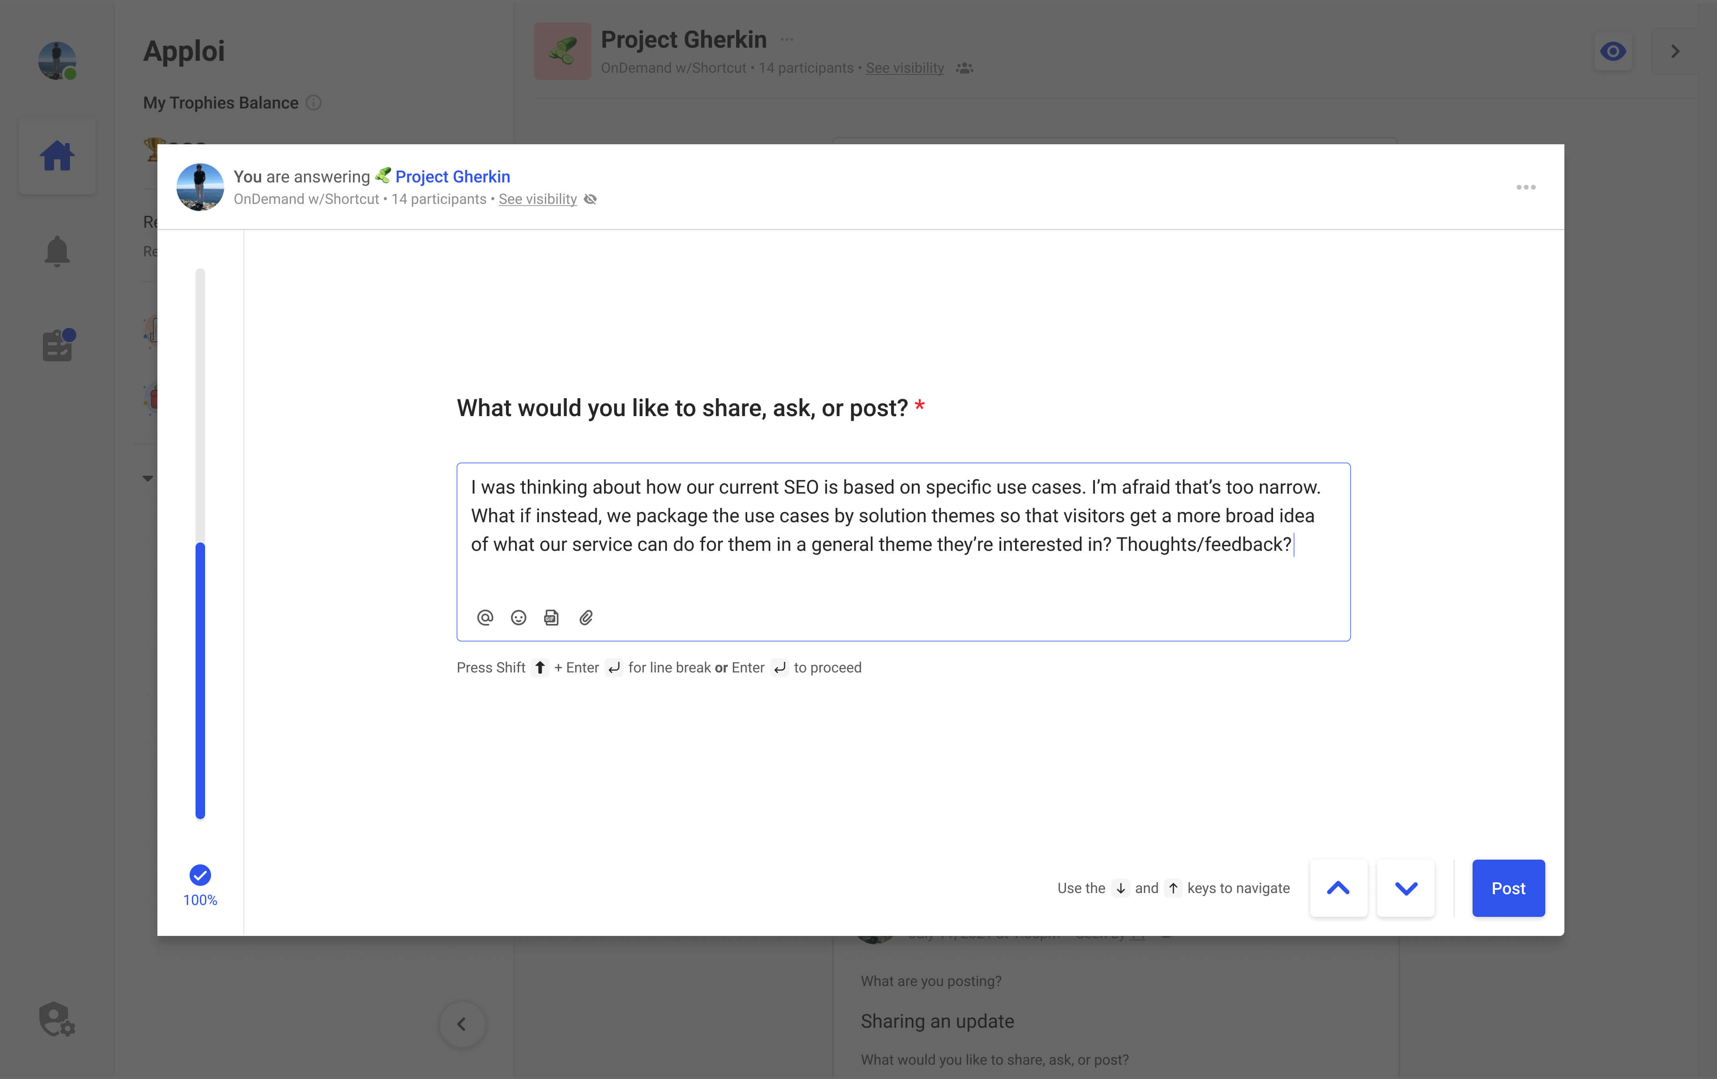Toggle the hidden-visibility eye next to See visibility
This screenshot has width=1717, height=1079.
coord(590,199)
